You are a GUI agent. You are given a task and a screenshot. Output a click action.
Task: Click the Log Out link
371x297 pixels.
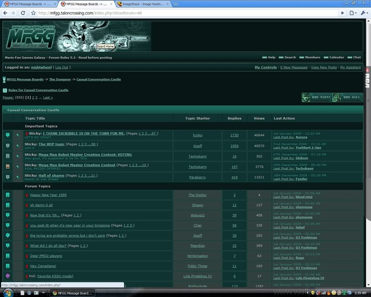(62, 67)
